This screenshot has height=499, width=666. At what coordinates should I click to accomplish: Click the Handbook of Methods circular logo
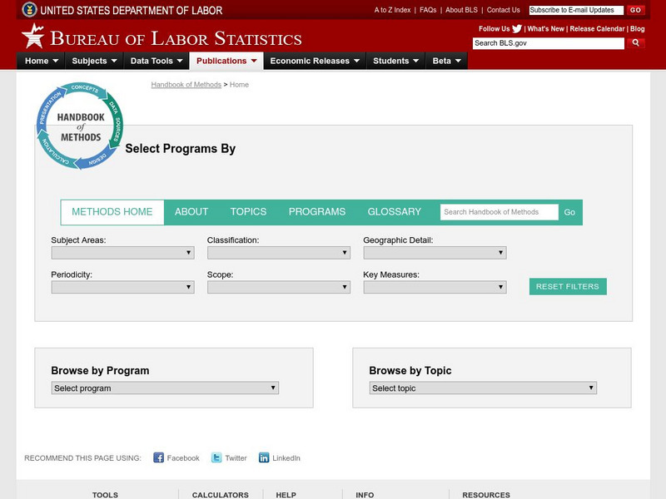(x=80, y=126)
